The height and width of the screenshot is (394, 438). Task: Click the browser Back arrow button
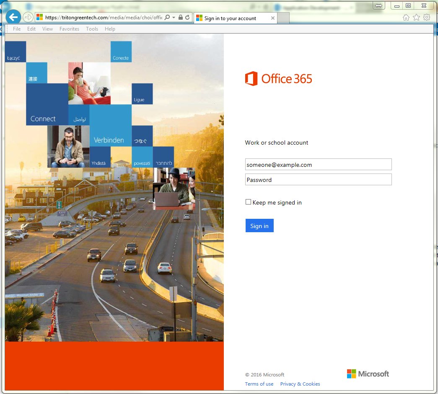pos(13,17)
